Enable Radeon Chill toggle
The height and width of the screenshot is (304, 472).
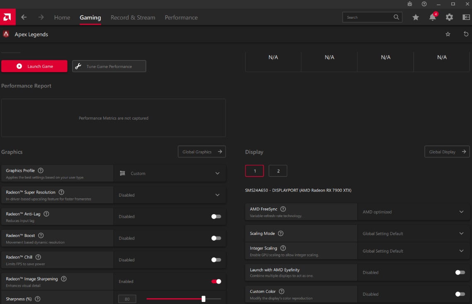coord(216,260)
